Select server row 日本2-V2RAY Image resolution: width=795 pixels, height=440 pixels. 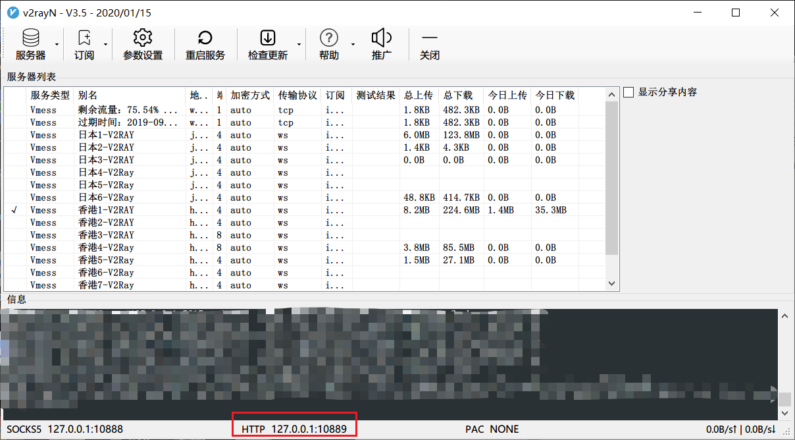pyautogui.click(x=305, y=148)
